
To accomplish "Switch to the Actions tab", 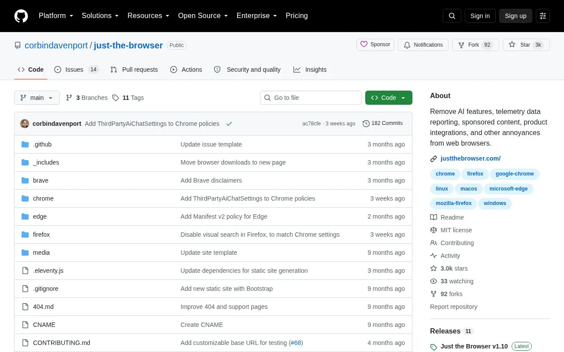I will coord(186,70).
